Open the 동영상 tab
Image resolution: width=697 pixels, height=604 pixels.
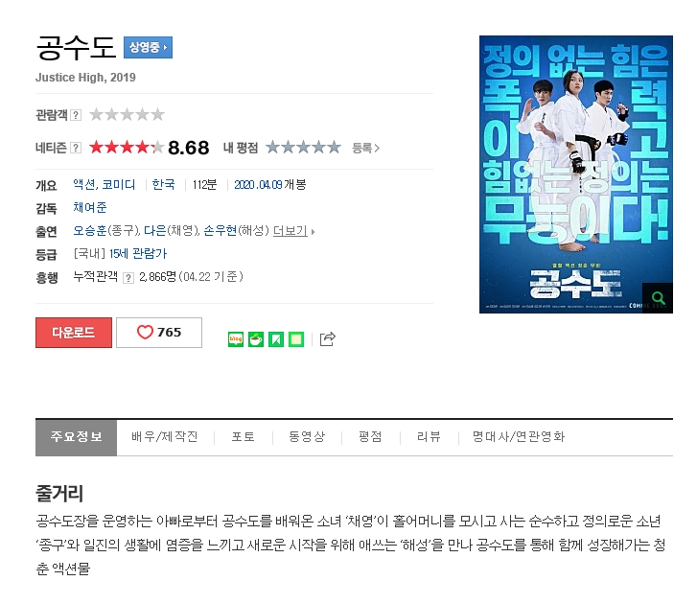(x=307, y=436)
